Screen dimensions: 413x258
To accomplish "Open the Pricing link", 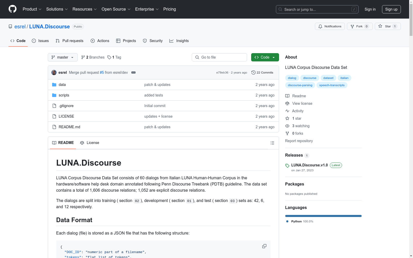I will (x=170, y=9).
